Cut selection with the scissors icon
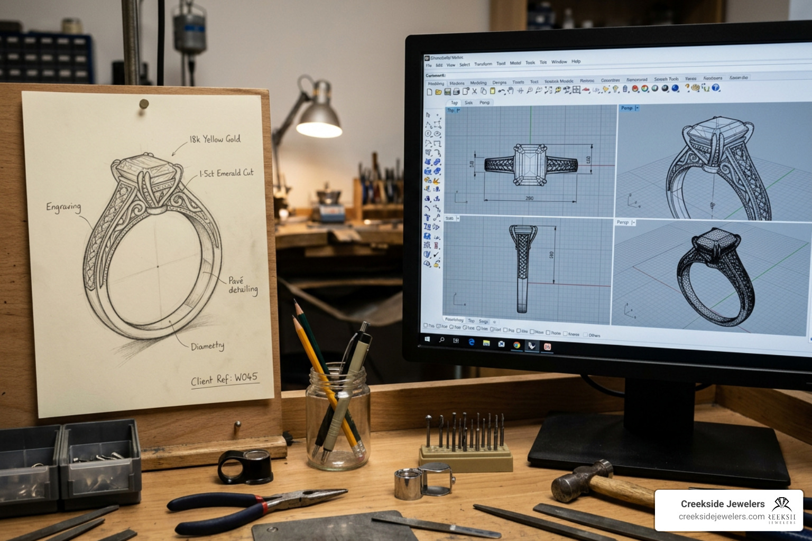This screenshot has height=541, width=812. click(x=474, y=91)
